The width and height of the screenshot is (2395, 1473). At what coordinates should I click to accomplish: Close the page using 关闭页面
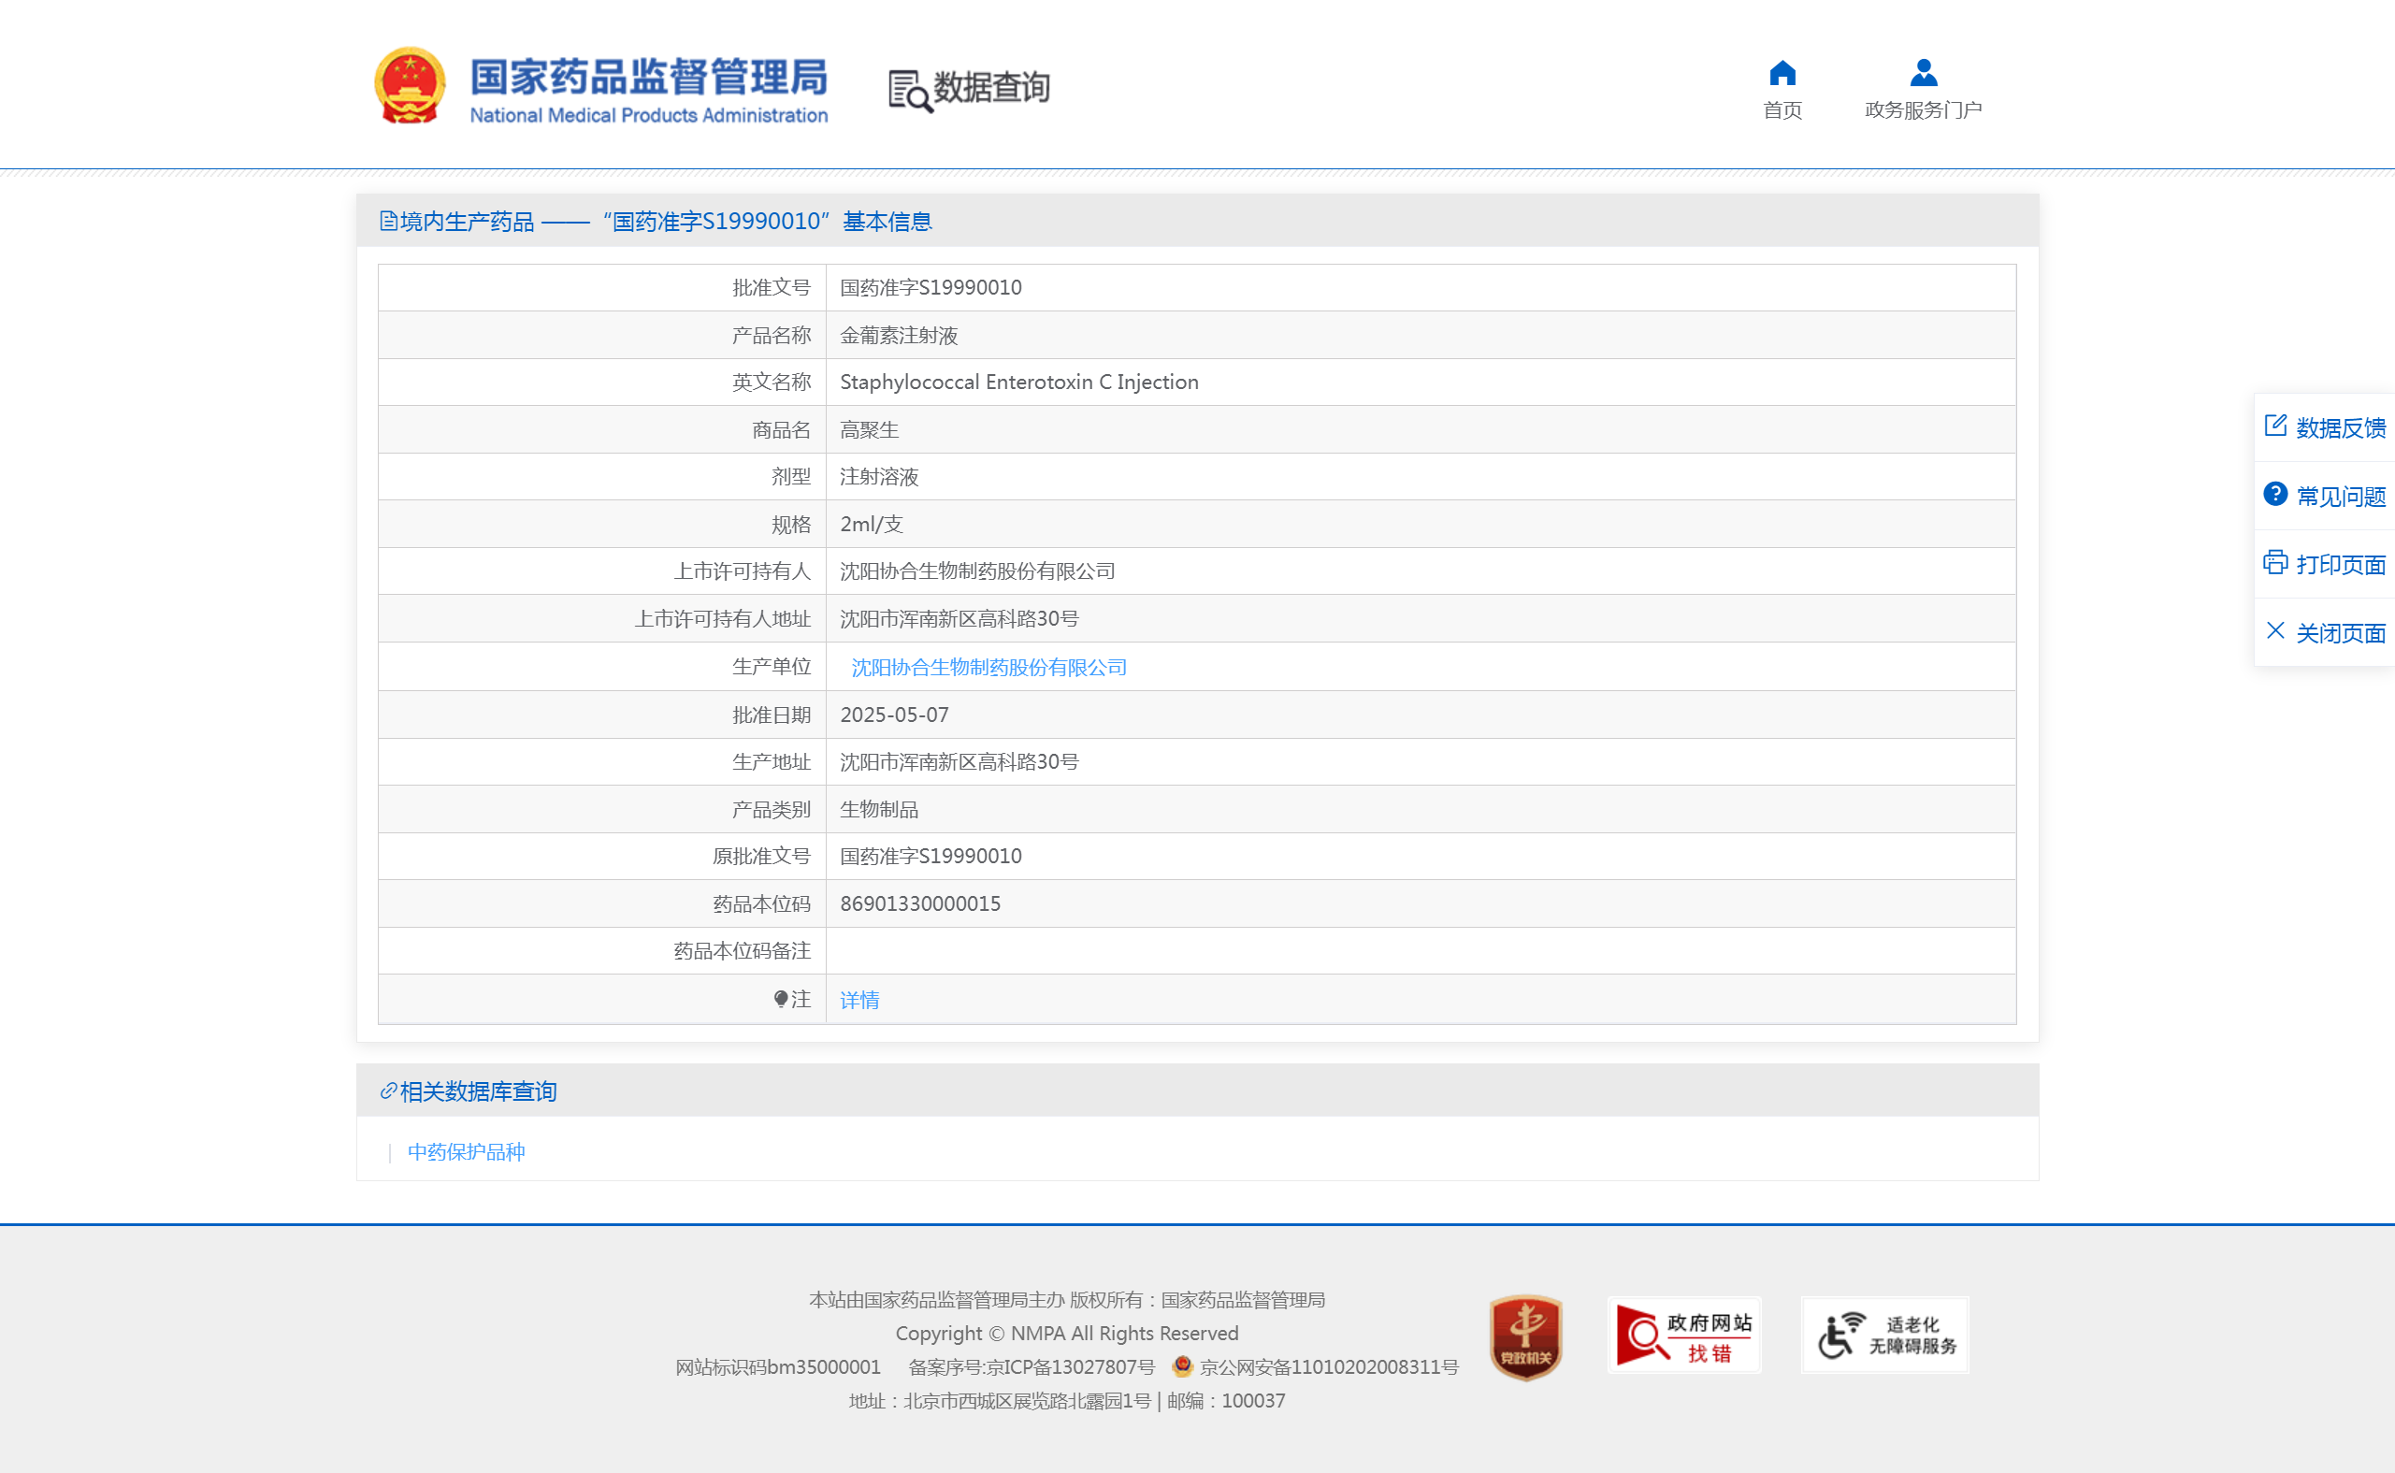[x=2276, y=631]
